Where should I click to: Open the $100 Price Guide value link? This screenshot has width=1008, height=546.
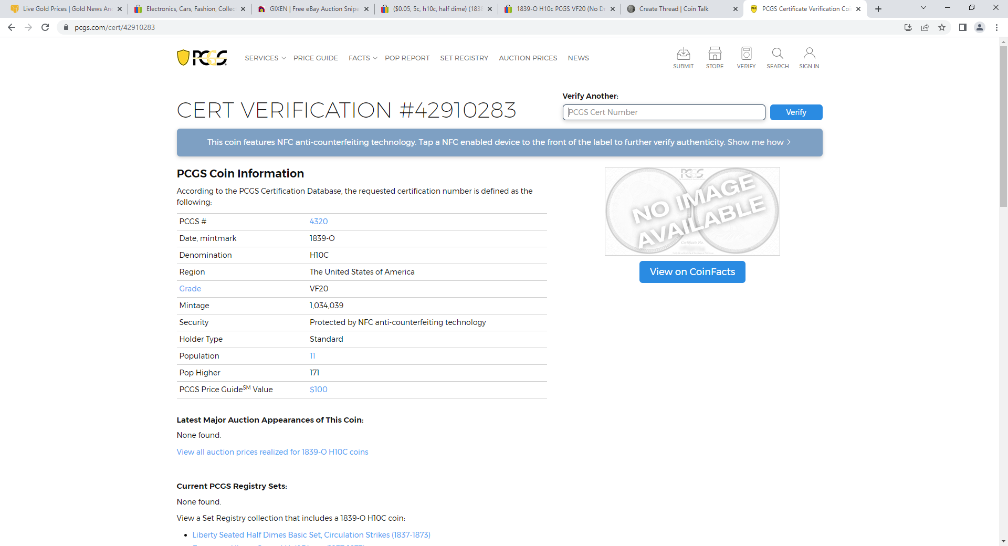pyautogui.click(x=318, y=390)
